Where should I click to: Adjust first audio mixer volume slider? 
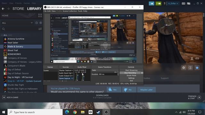tap(78, 77)
